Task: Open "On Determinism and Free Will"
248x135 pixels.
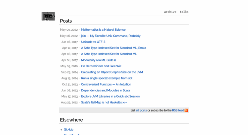Action: click(x=101, y=66)
